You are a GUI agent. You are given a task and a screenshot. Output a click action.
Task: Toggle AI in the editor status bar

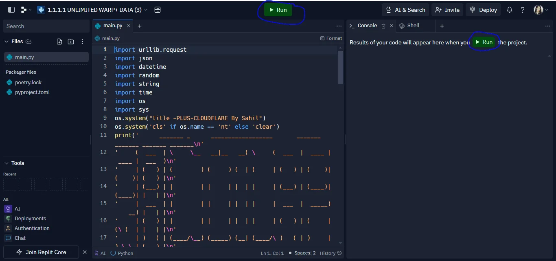[100, 253]
